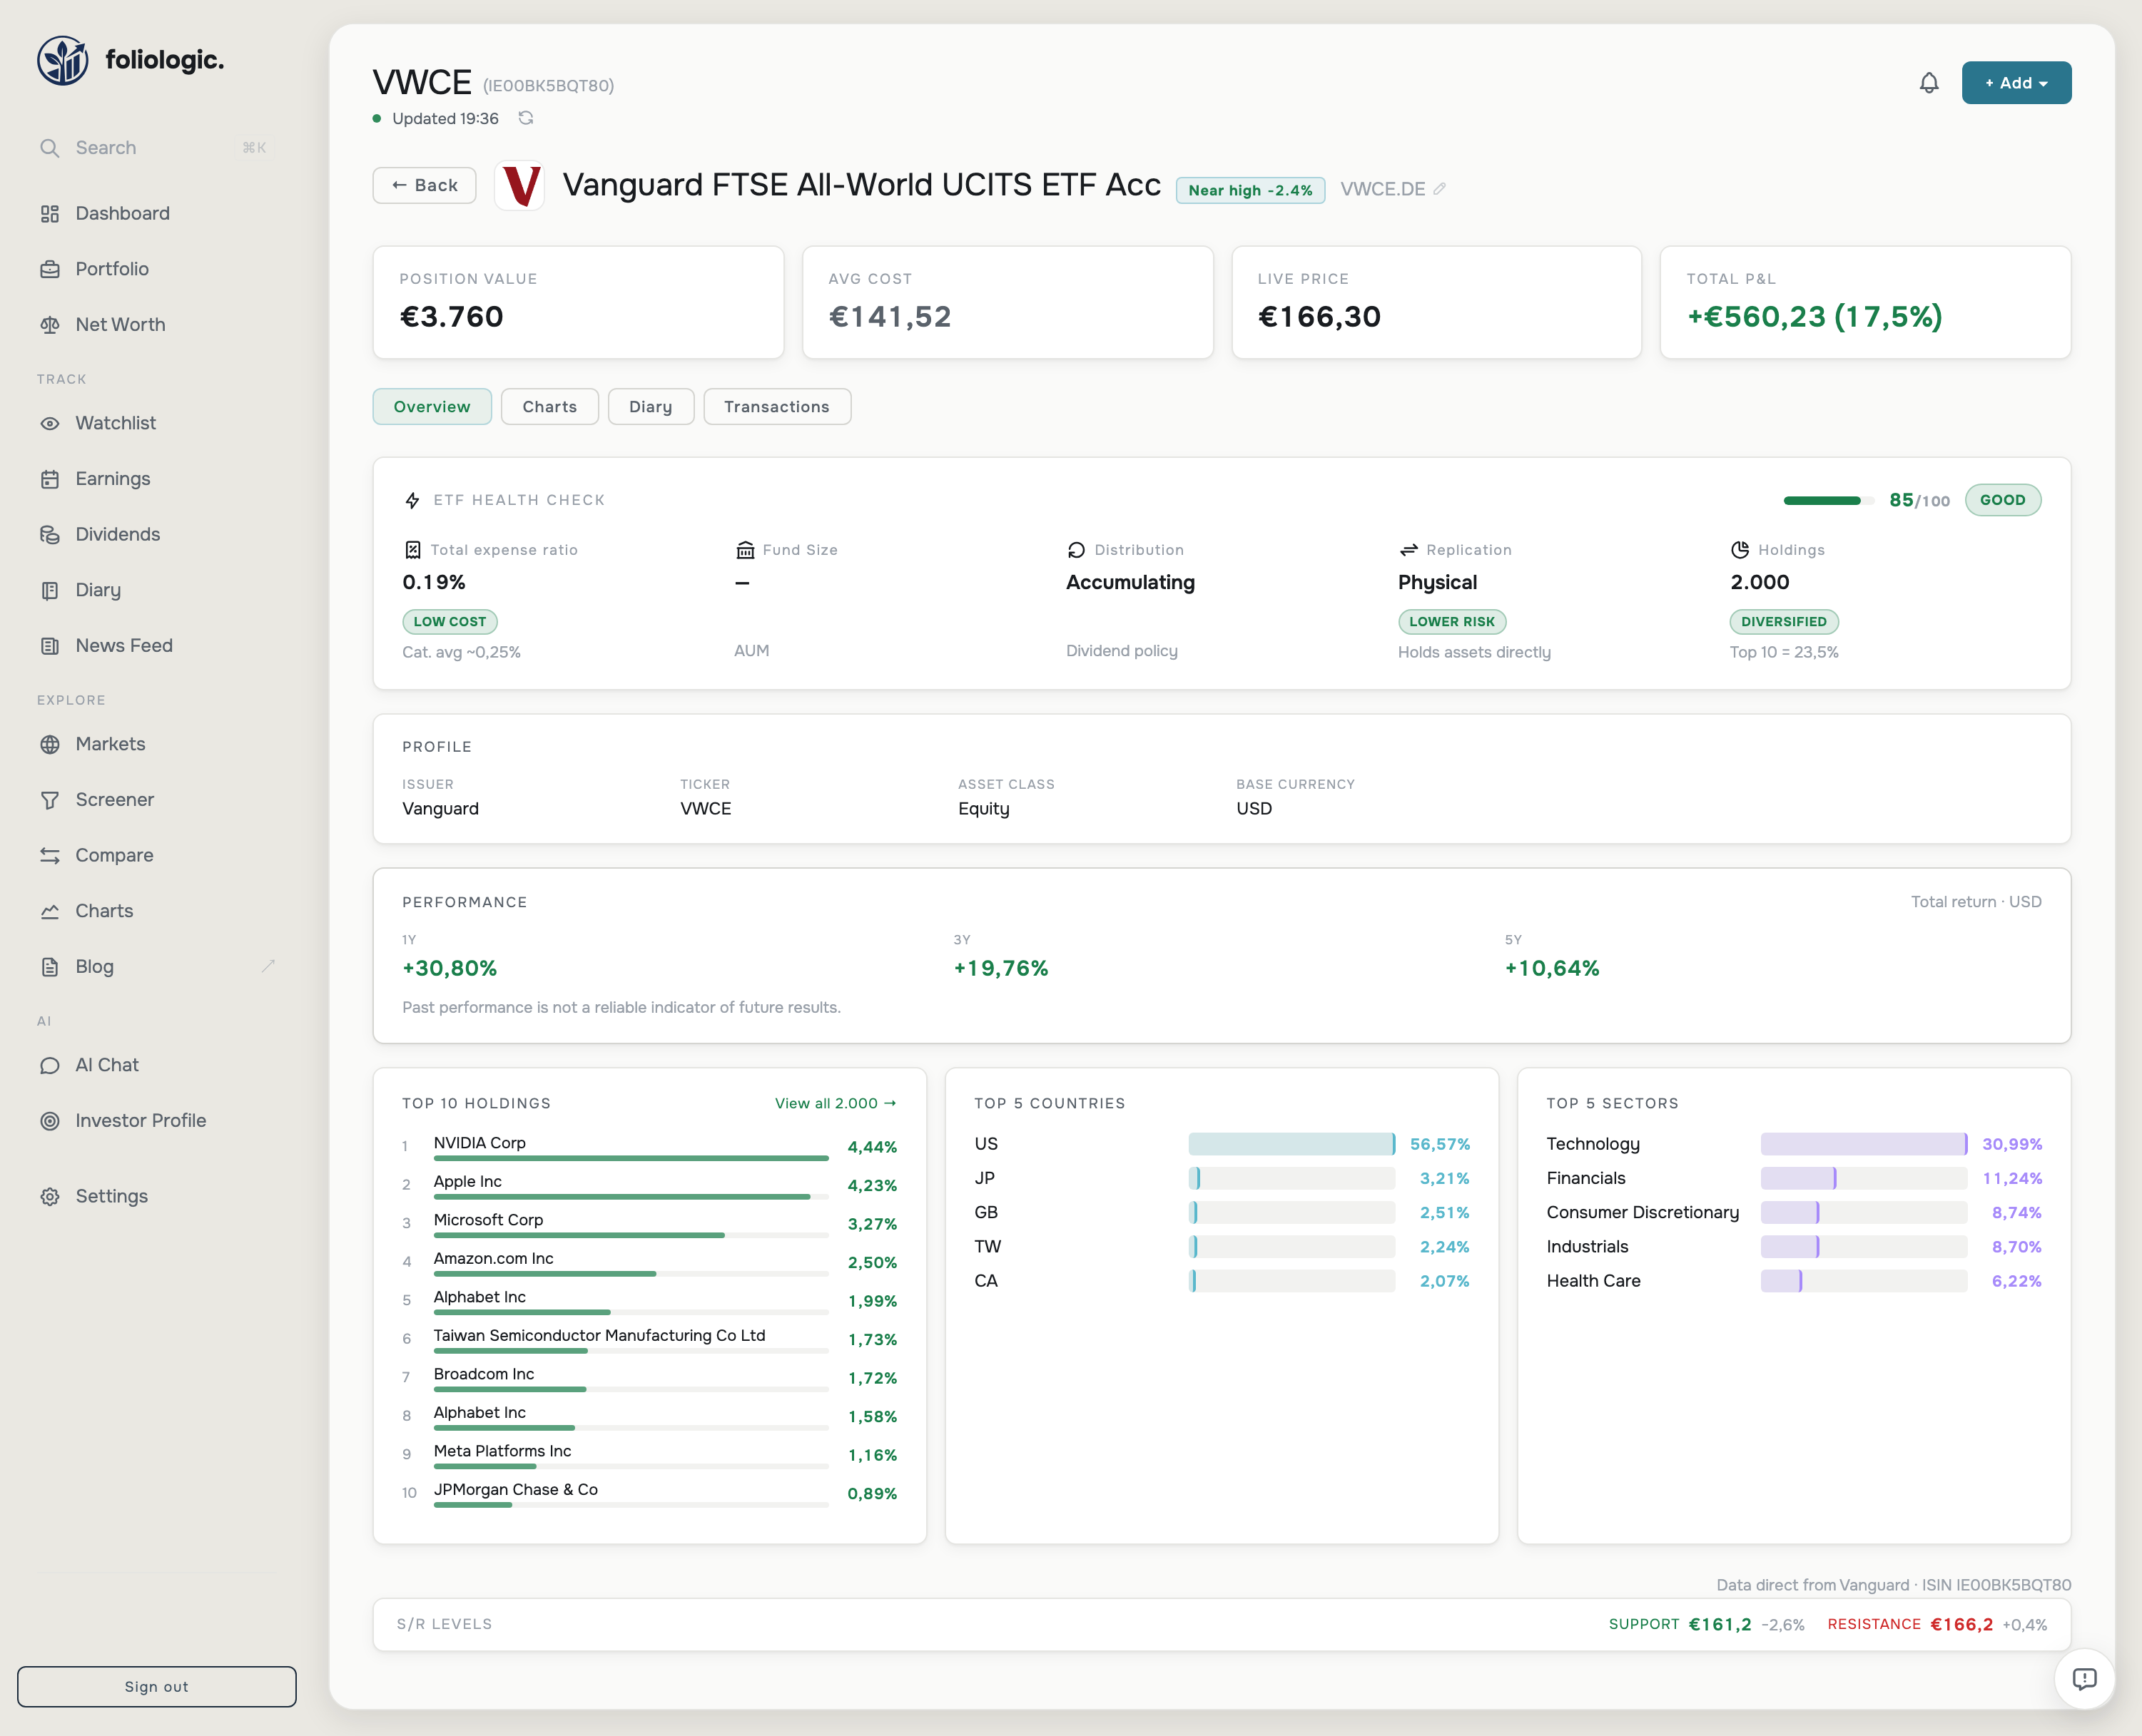Open the Watchlist eye icon

(50, 424)
